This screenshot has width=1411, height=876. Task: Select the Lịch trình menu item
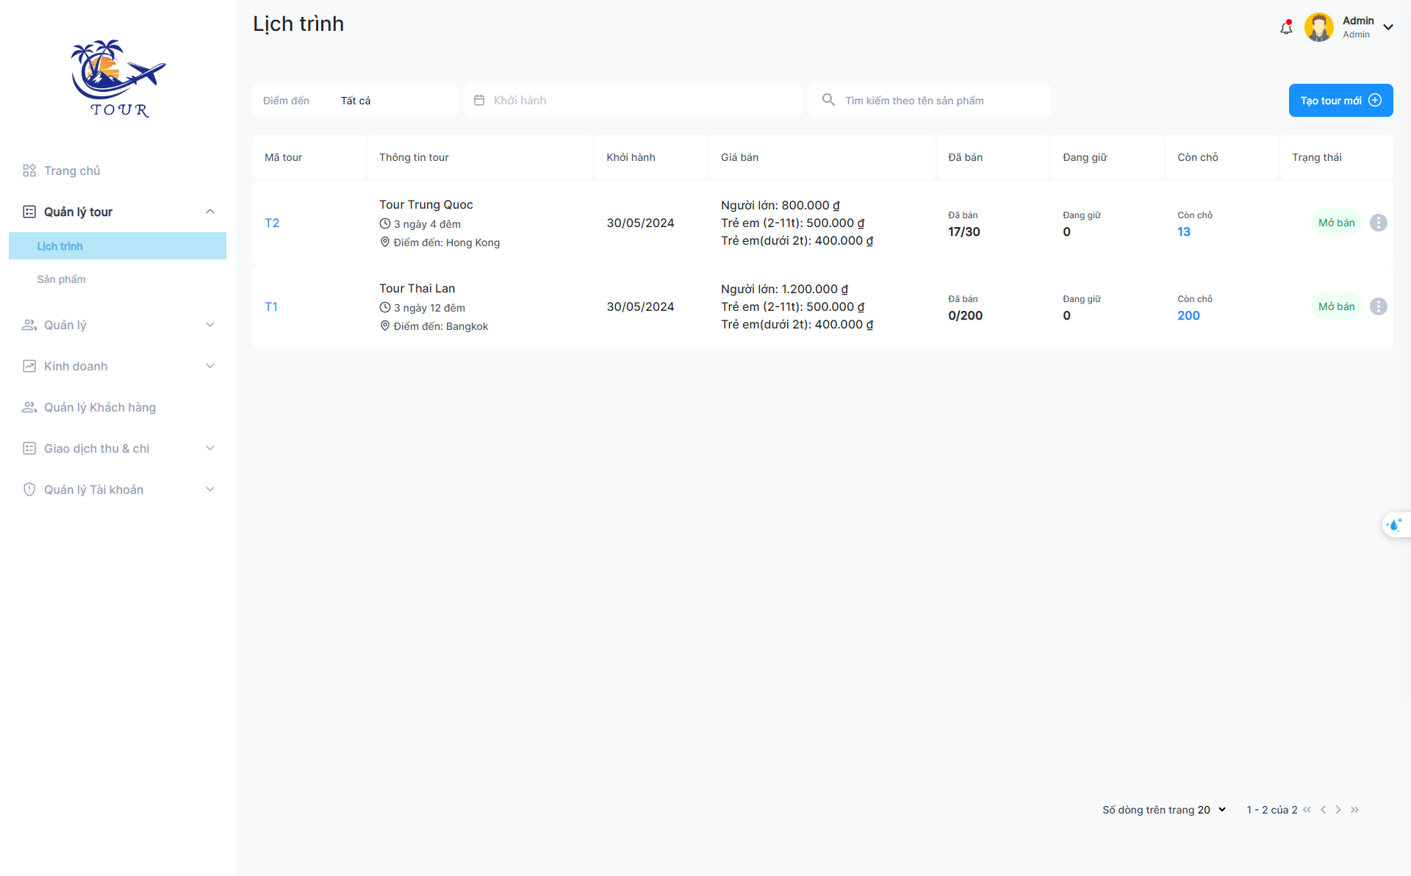coord(116,245)
